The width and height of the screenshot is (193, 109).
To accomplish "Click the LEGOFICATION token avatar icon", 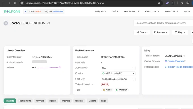I will click(6, 23).
